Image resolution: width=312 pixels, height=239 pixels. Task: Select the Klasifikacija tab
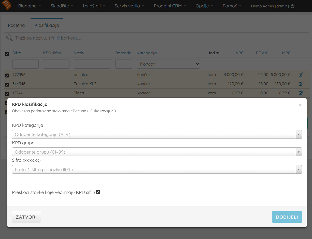(x=47, y=25)
